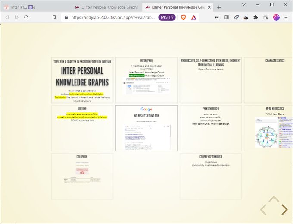Bookmark this page
This screenshot has width=293, height=224.
click(54, 17)
